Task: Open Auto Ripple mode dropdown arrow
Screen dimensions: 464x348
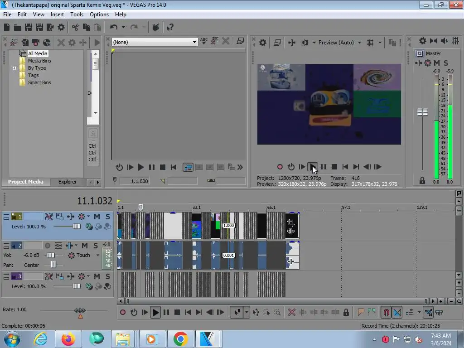Action: tap(419, 313)
